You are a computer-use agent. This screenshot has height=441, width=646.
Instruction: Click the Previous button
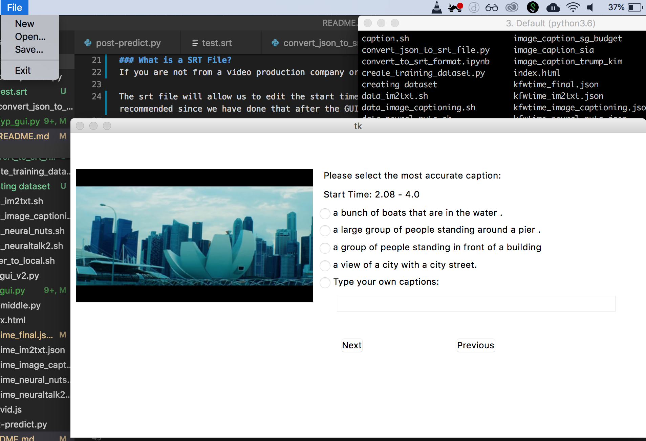coord(476,345)
